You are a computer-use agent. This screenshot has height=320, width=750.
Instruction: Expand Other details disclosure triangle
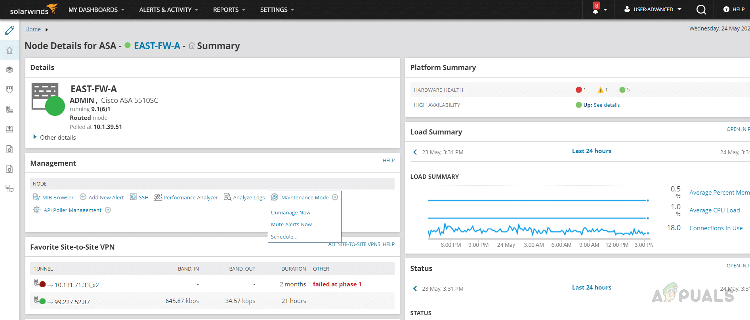35,137
